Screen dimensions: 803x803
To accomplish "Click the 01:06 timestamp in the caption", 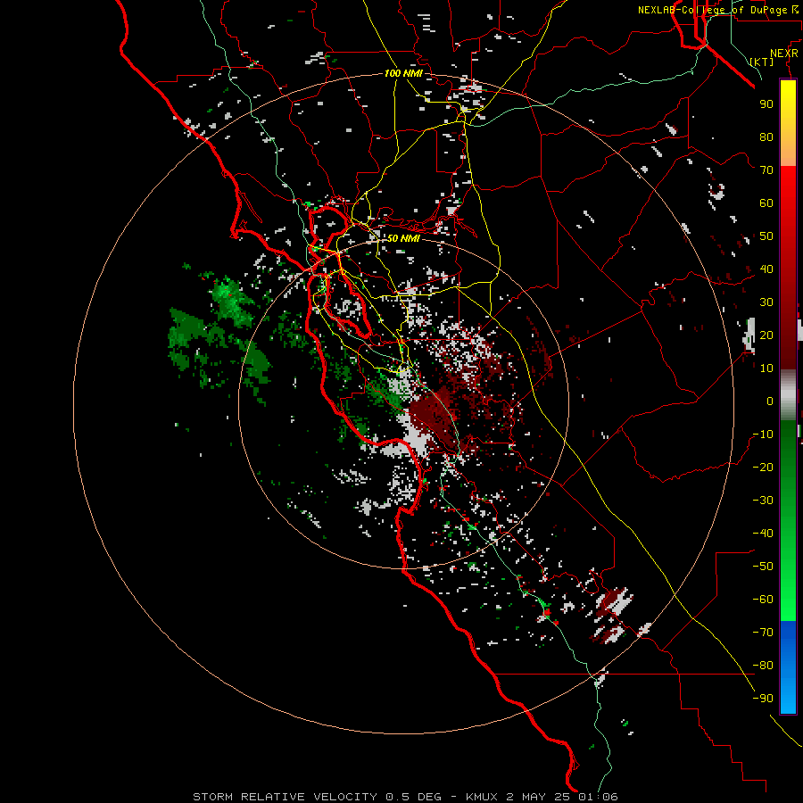I will click(598, 797).
